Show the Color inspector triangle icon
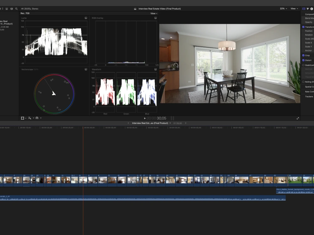This screenshot has height=235, width=314. [308, 9]
